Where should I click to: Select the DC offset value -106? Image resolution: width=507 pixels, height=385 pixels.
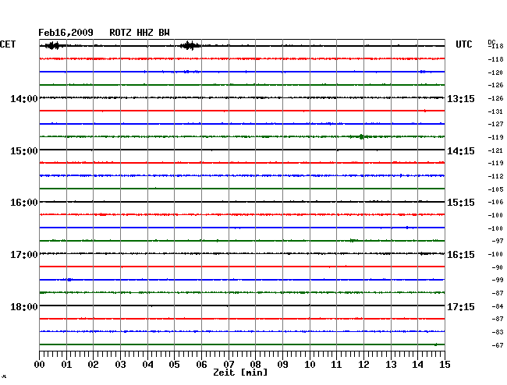495,202
